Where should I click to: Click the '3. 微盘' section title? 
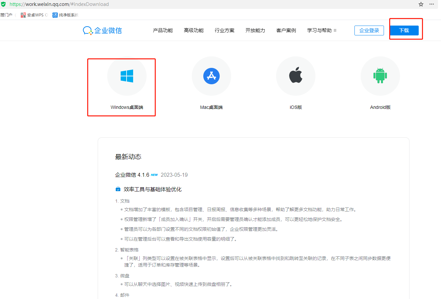point(122,276)
